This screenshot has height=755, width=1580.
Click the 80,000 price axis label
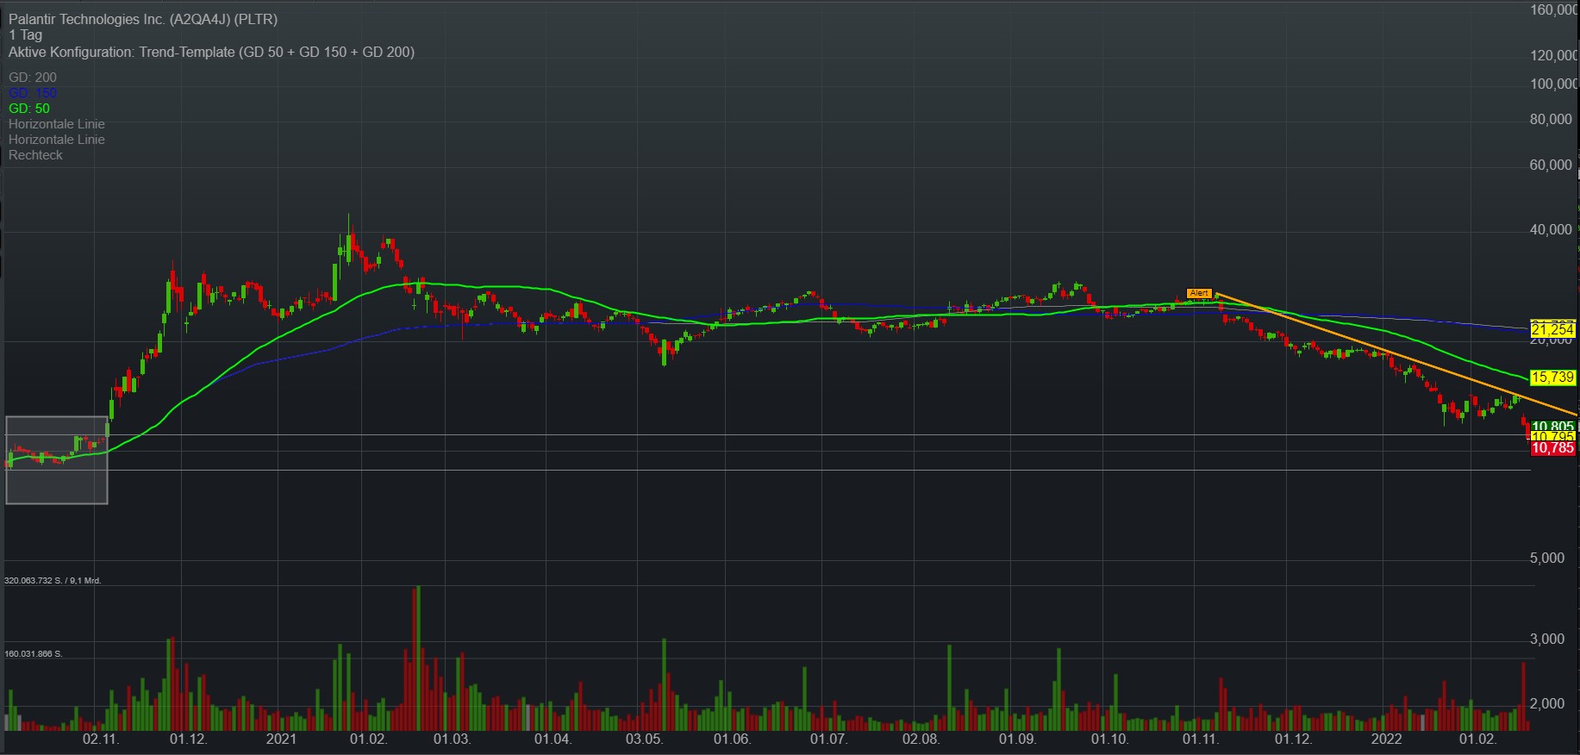(x=1552, y=120)
